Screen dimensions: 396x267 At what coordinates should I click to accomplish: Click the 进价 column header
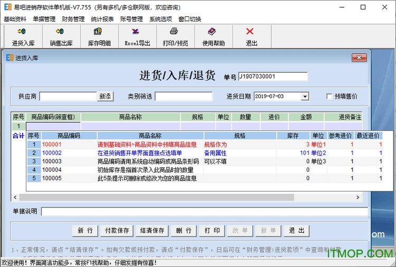point(274,117)
